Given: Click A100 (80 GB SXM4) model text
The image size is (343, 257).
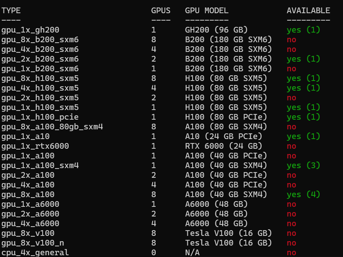Looking at the screenshot, I should pos(226,127).
